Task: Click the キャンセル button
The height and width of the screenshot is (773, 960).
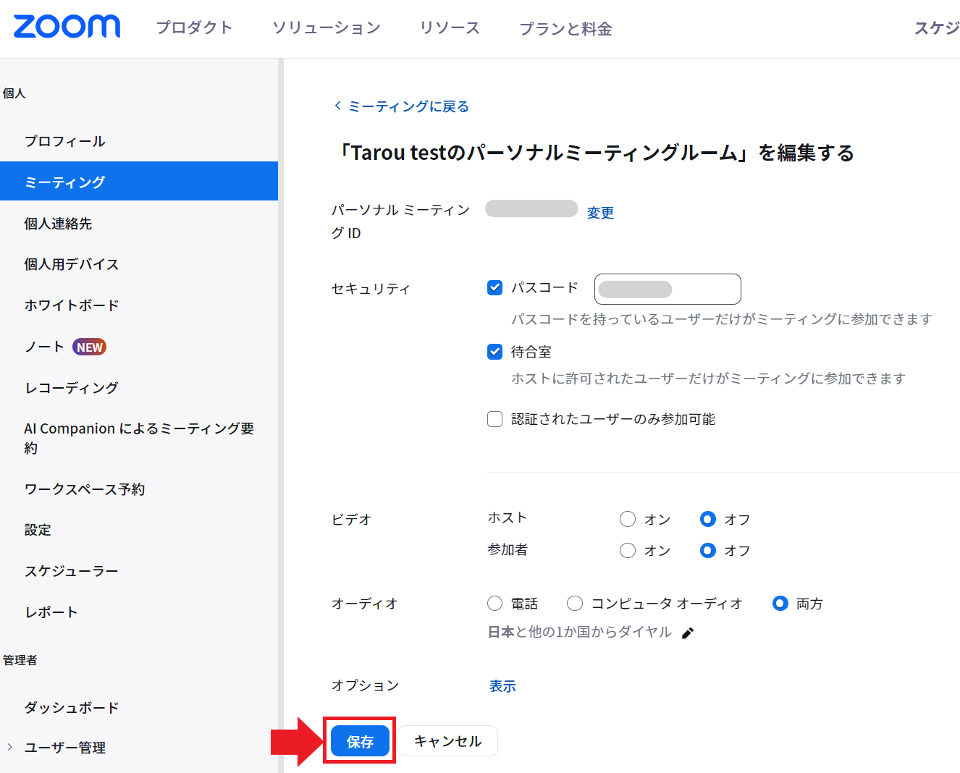Action: click(x=447, y=741)
